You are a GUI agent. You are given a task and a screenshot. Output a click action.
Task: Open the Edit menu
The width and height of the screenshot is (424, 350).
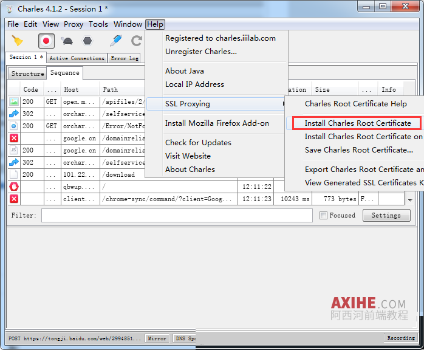click(30, 24)
